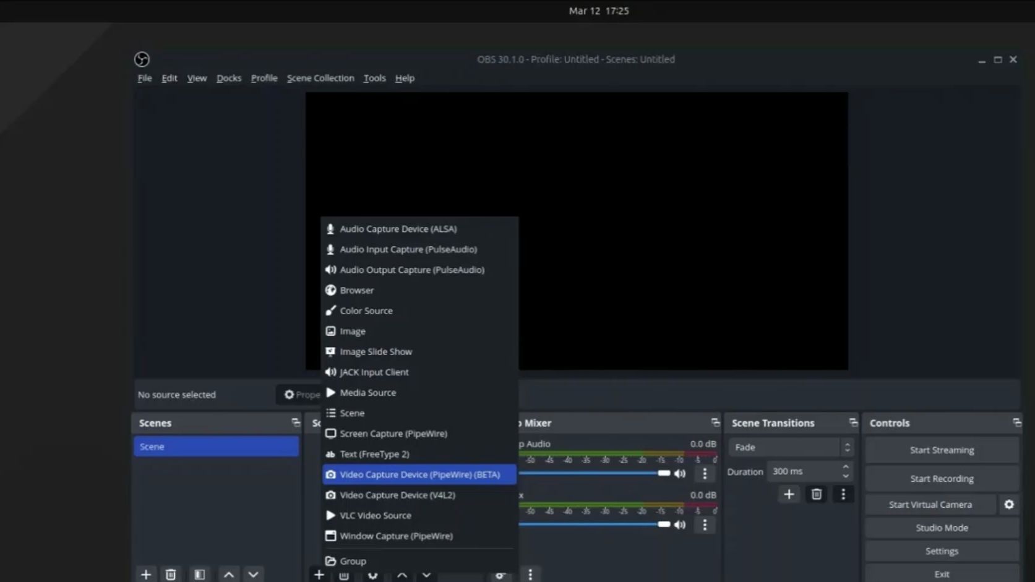Collapse the Scene Transitions panel menu
The width and height of the screenshot is (1035, 582).
click(854, 422)
